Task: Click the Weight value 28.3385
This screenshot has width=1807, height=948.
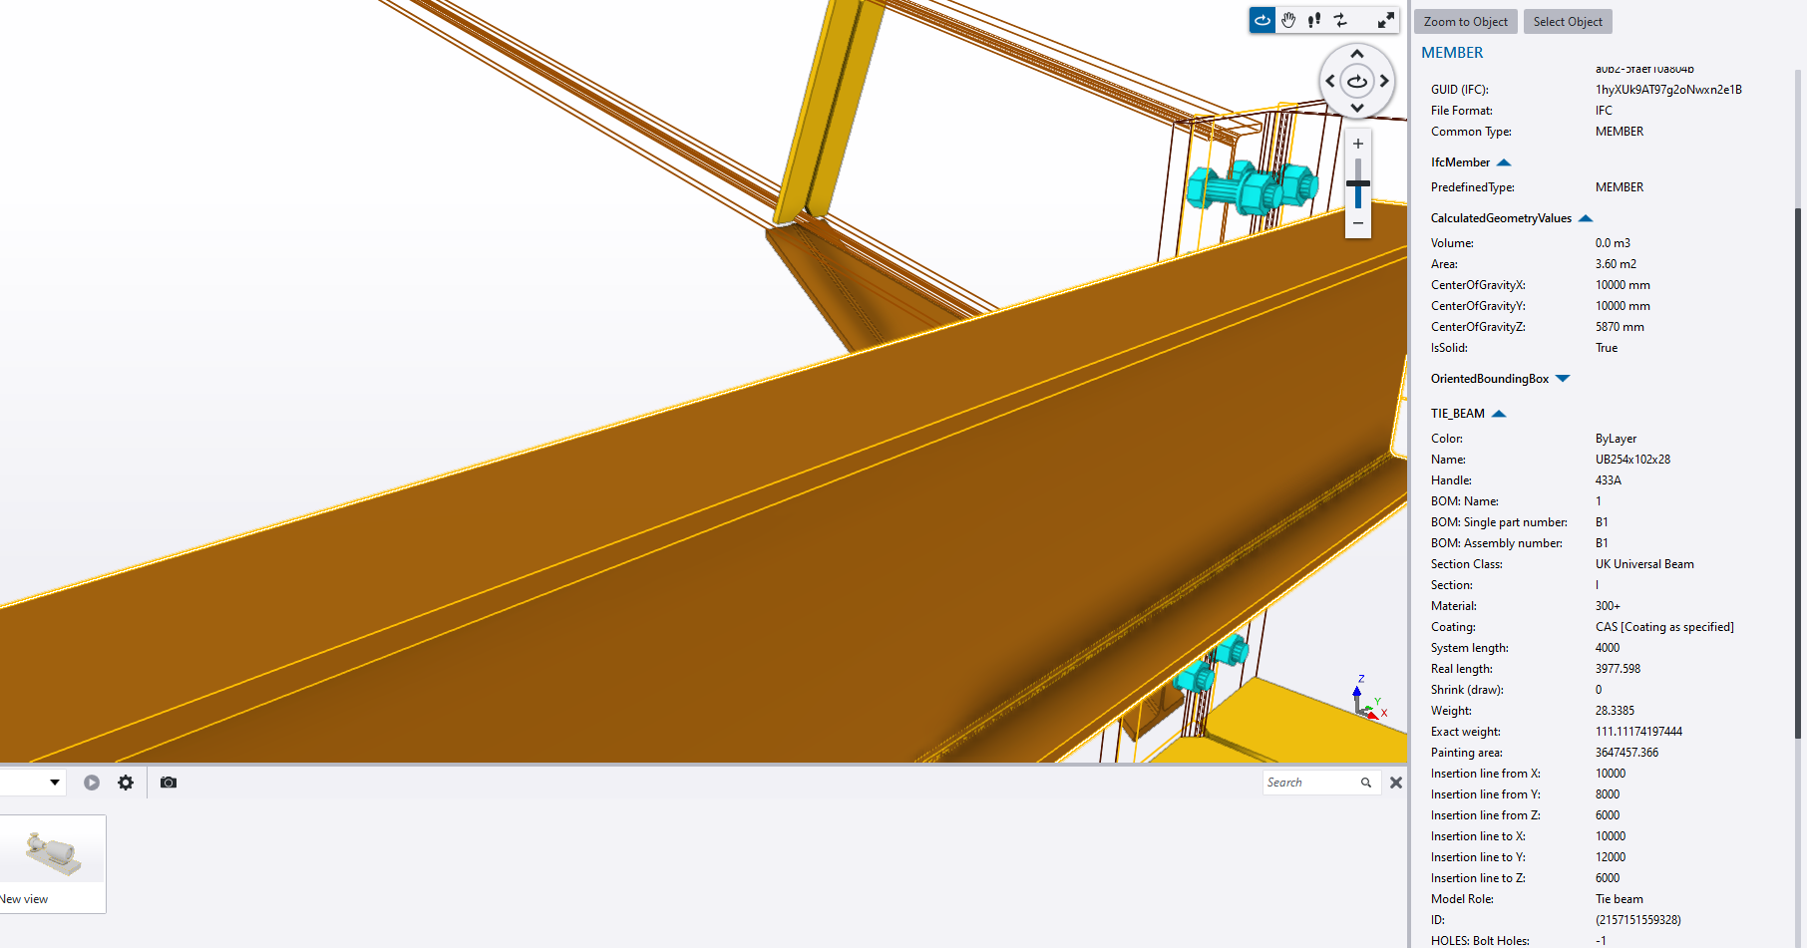Action: 1615,711
